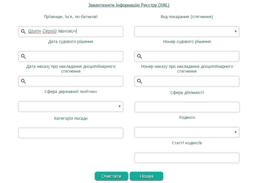Open the Вид покарання (стягнення) dropdown
This screenshot has height=183, width=258.
(x=187, y=32)
